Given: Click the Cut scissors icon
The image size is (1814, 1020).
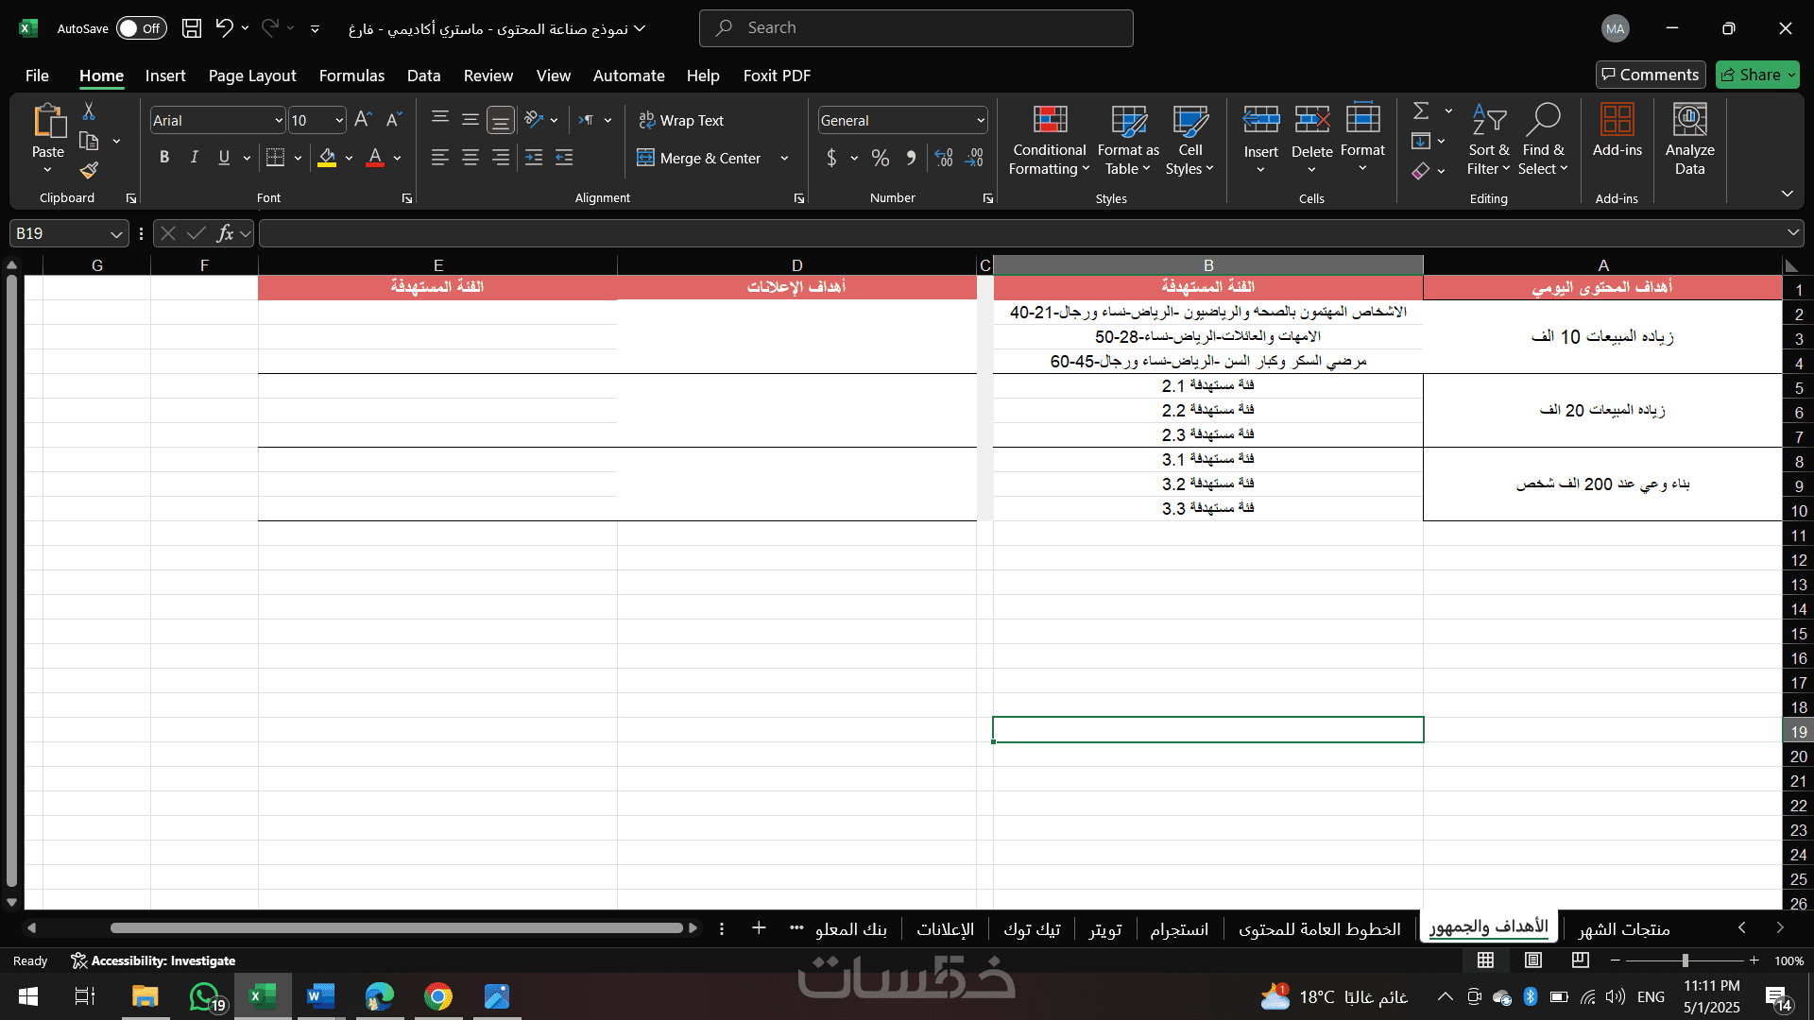Looking at the screenshot, I should coord(89,111).
